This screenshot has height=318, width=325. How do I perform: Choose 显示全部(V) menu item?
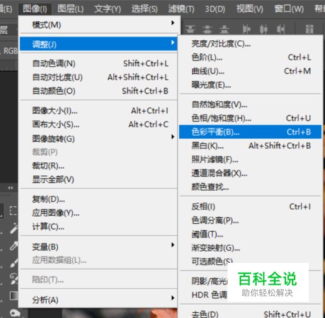(99, 180)
